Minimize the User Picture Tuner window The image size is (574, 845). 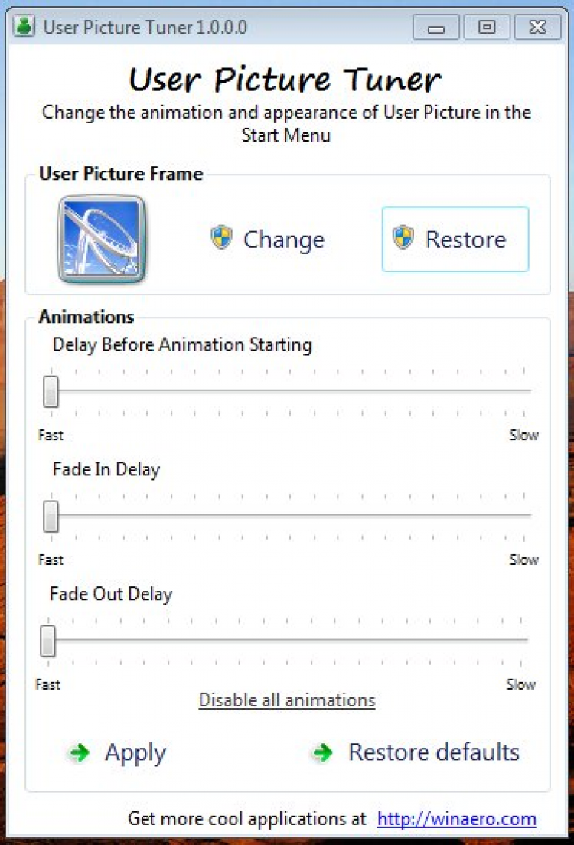[437, 28]
